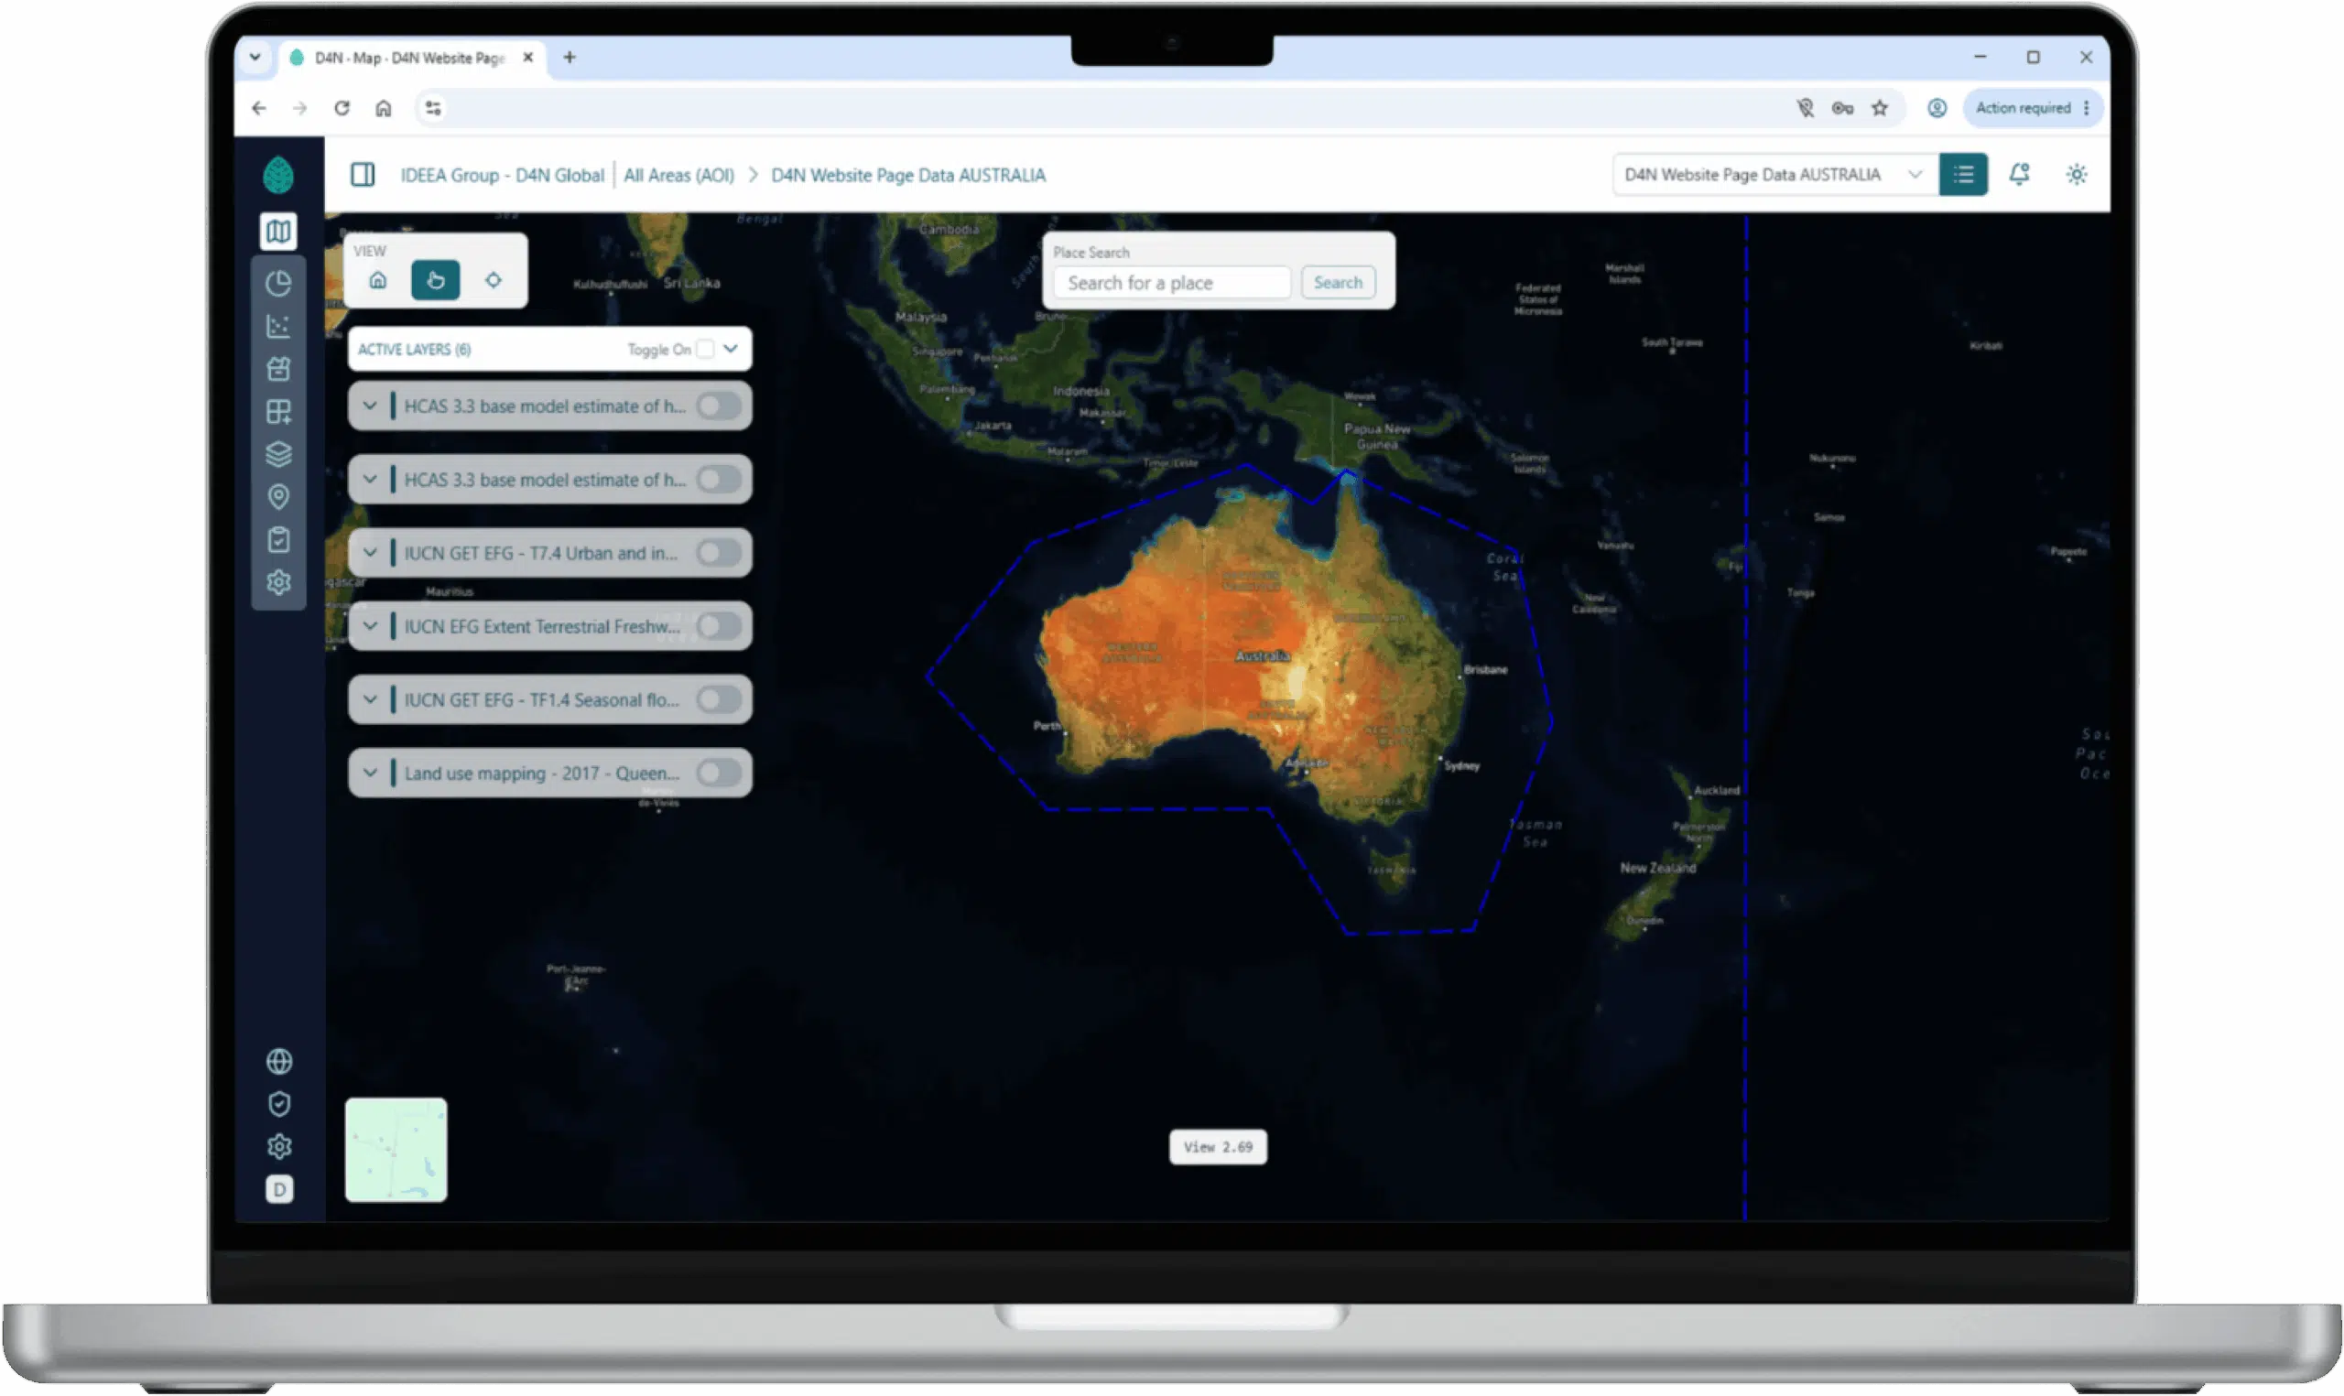Open D4N Website Page Data AUSTRALIA dropdown
The height and width of the screenshot is (1396, 2344).
pyautogui.click(x=1776, y=174)
